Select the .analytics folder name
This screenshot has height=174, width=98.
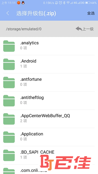point(29,43)
